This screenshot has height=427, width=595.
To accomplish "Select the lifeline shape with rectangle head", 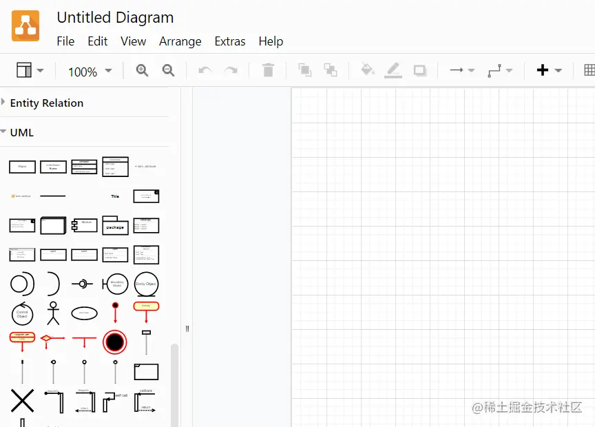I will [x=146, y=342].
